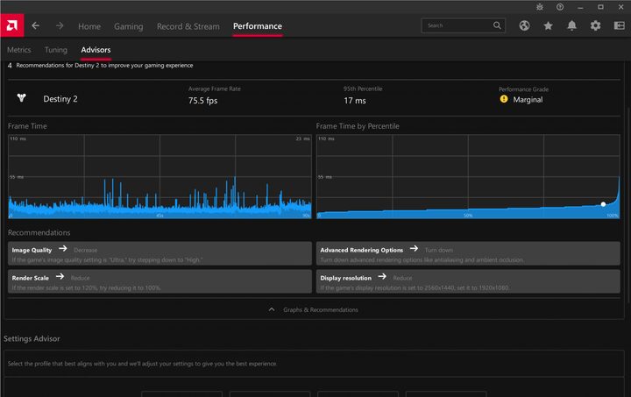Screen dimensions: 631x397
Task: Select the Advisors sub-tab
Action: (96, 50)
